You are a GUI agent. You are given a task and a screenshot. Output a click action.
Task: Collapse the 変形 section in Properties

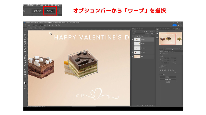[x=160, y=56]
